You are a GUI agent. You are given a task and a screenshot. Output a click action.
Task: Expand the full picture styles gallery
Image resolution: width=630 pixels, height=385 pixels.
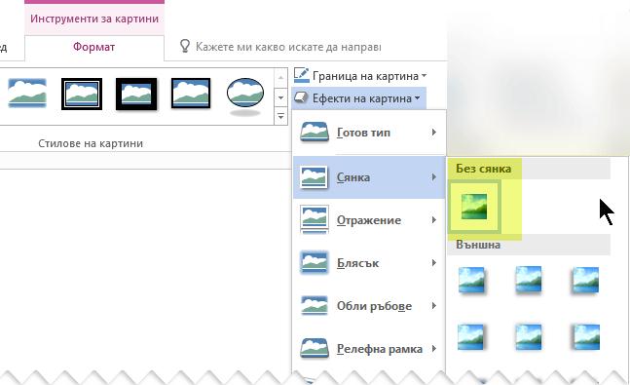[280, 117]
